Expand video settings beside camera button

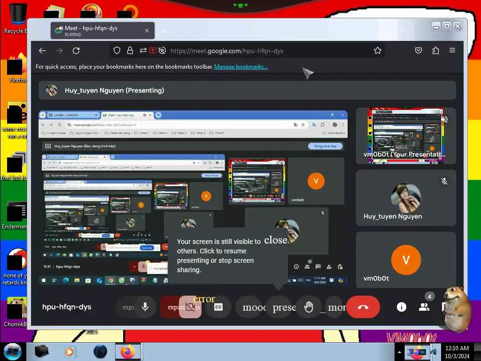(170, 307)
